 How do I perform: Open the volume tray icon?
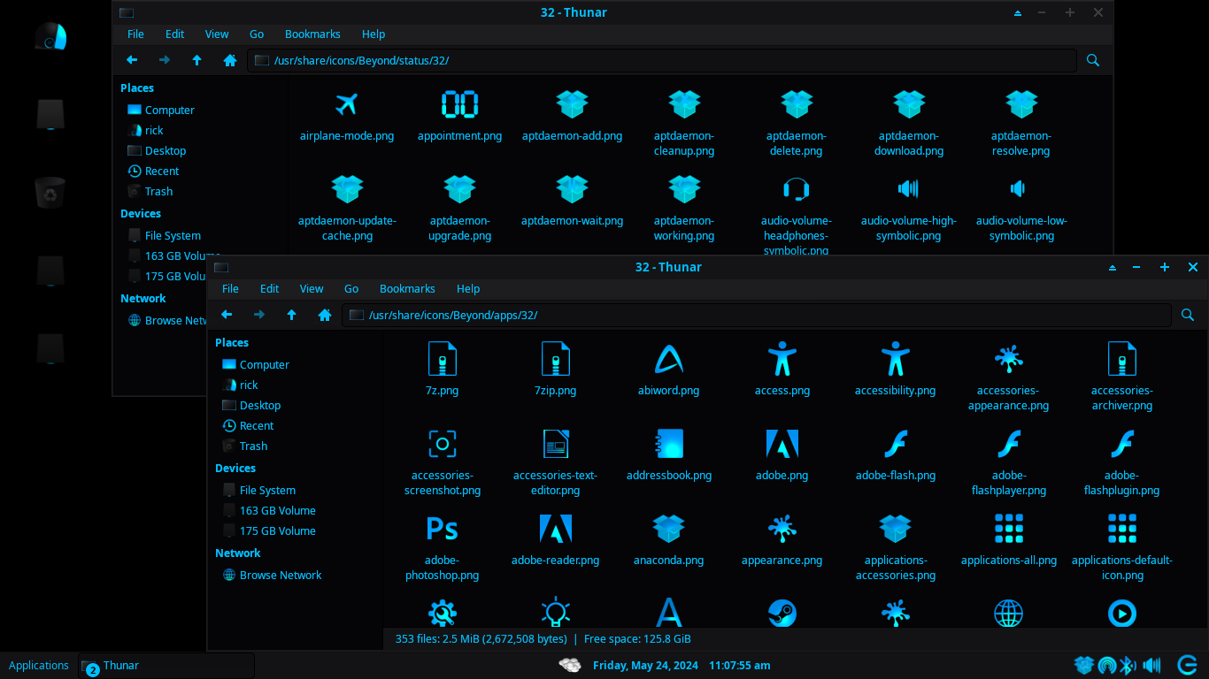pyautogui.click(x=1151, y=665)
